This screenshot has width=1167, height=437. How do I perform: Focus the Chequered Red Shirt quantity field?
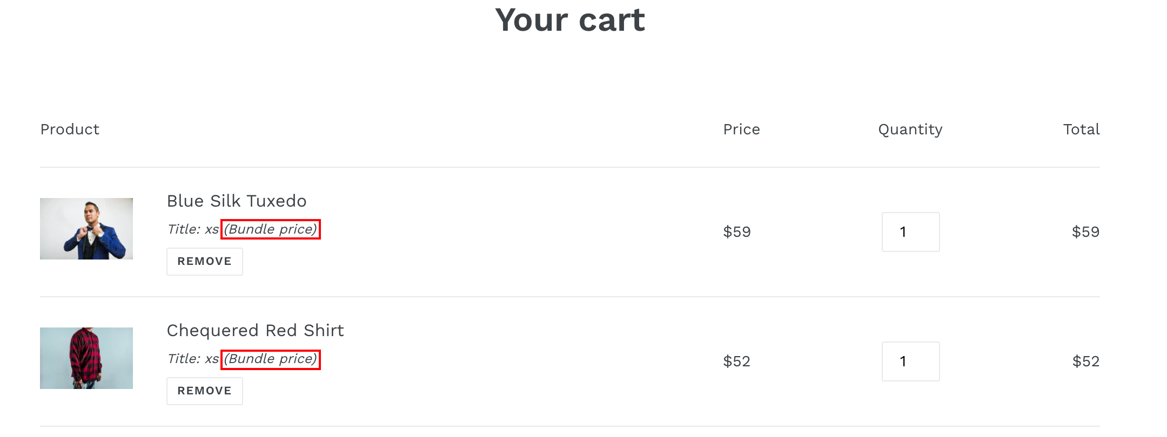coord(910,361)
